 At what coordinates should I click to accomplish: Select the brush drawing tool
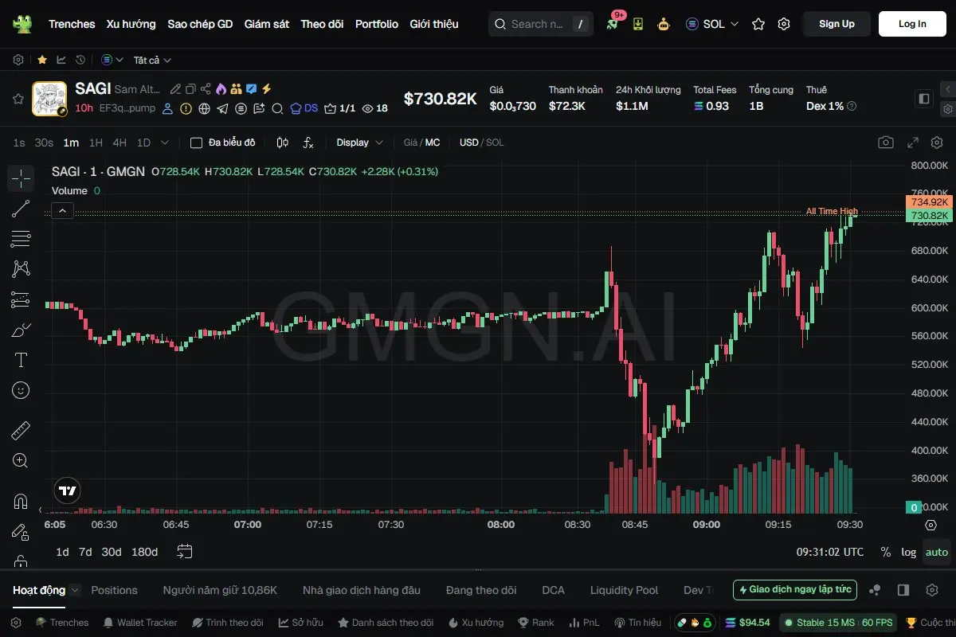(21, 330)
